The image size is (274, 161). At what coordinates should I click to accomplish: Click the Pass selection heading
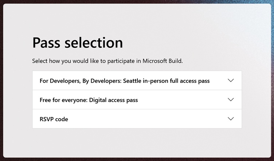(x=78, y=43)
